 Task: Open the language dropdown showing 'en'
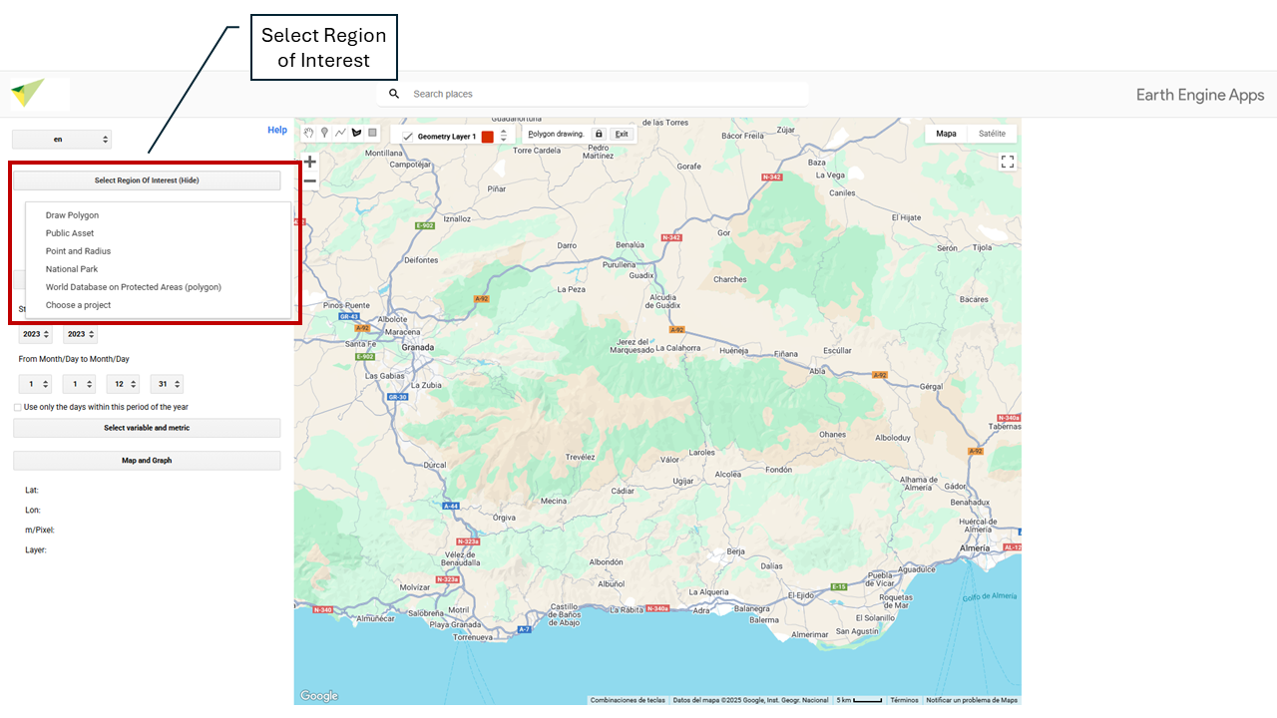62,140
